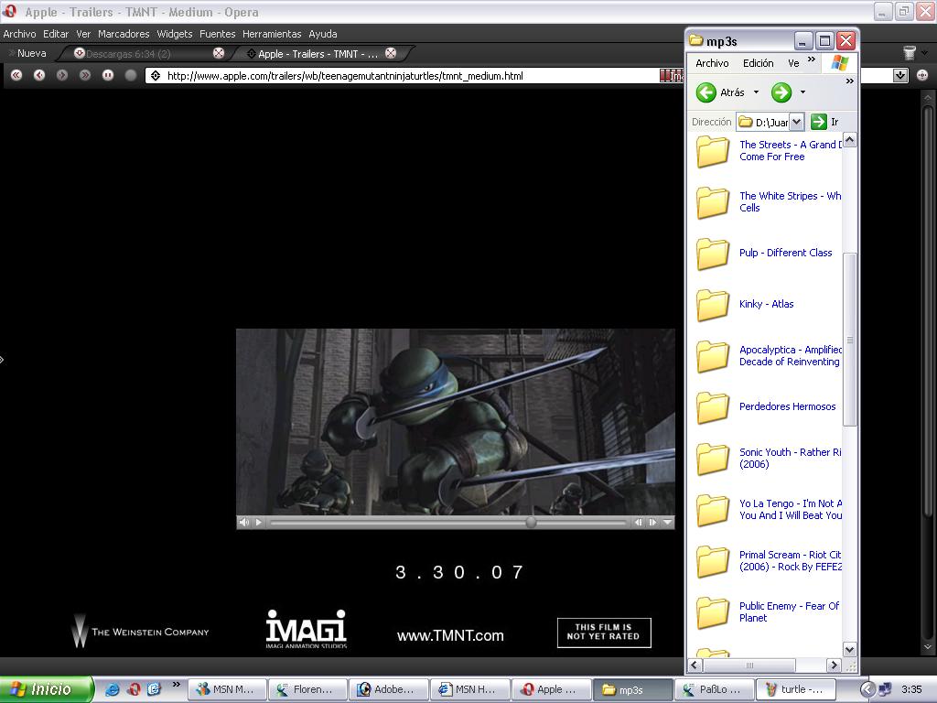This screenshot has width=937, height=703.
Task: Step trailer back one frame
Action: click(x=638, y=523)
